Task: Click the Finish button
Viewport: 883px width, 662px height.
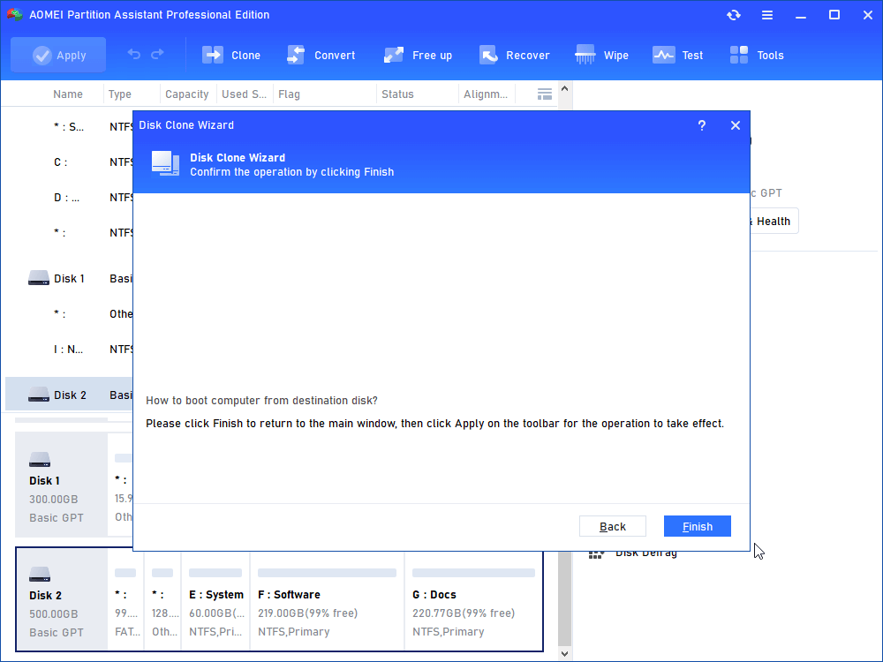Action: (x=697, y=526)
